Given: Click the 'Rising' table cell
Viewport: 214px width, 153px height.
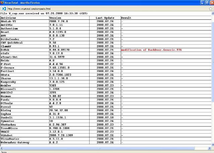Looking at the screenshot, I should (25, 110).
